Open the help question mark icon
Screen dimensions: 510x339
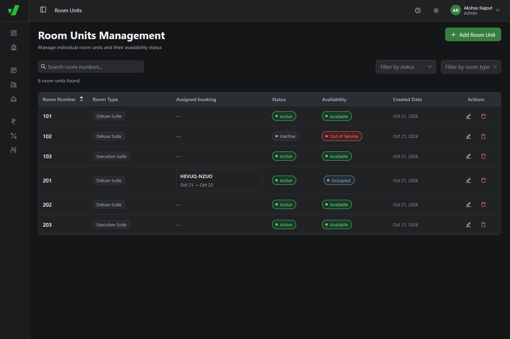coord(418,11)
